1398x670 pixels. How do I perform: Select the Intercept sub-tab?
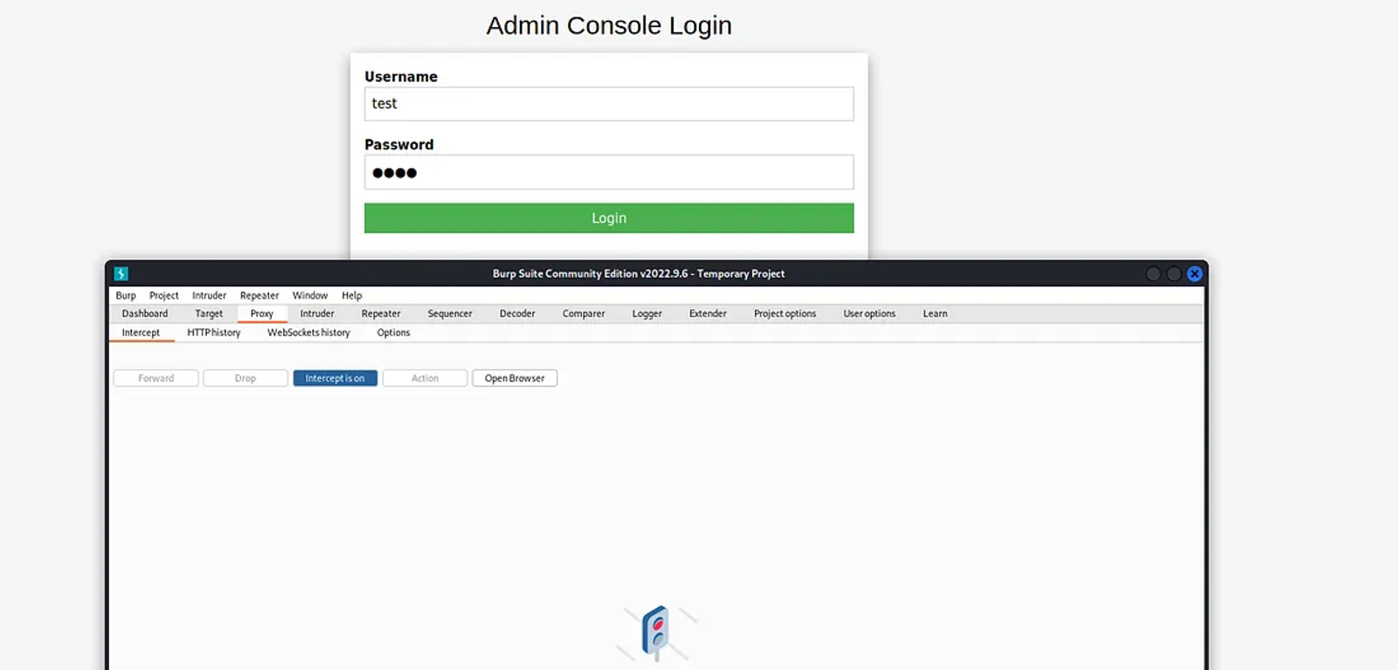pos(141,333)
